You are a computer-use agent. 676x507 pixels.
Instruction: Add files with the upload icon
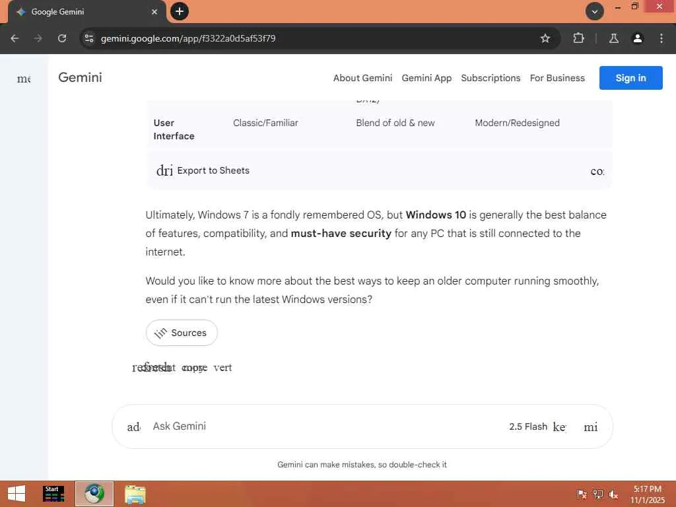point(133,427)
